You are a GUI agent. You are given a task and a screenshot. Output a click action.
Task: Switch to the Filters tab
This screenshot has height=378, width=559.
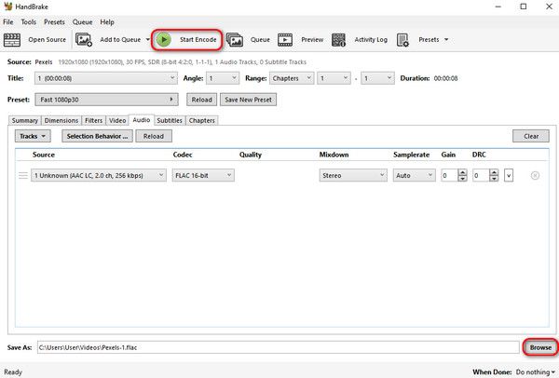[x=93, y=120]
